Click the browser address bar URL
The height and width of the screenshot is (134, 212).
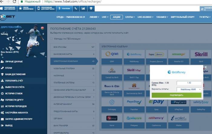click(x=73, y=2)
